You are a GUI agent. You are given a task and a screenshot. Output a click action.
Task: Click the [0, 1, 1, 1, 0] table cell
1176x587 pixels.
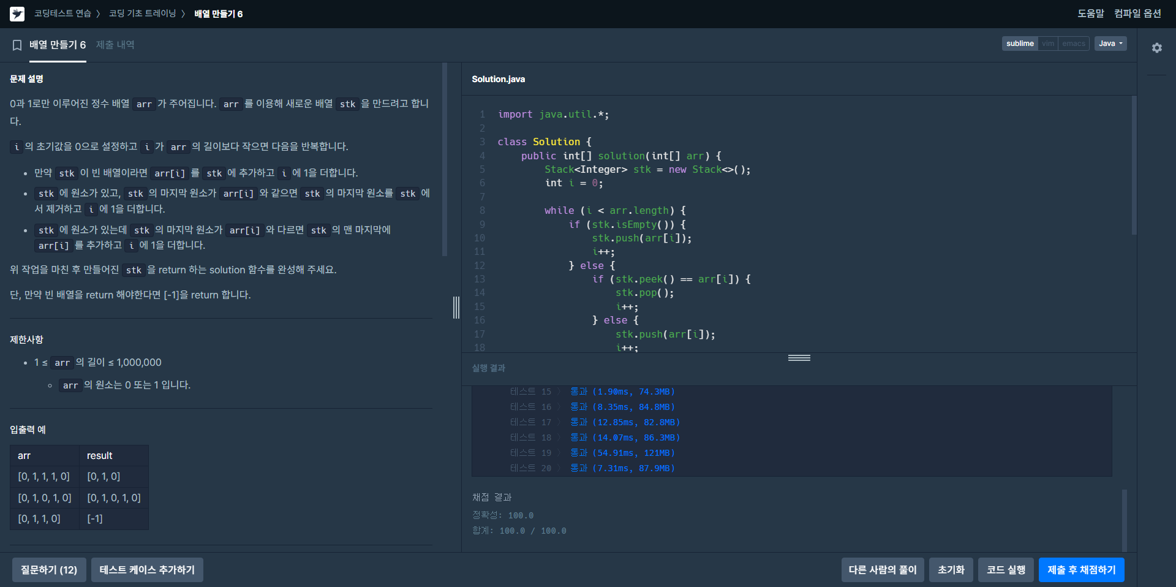coord(44,476)
